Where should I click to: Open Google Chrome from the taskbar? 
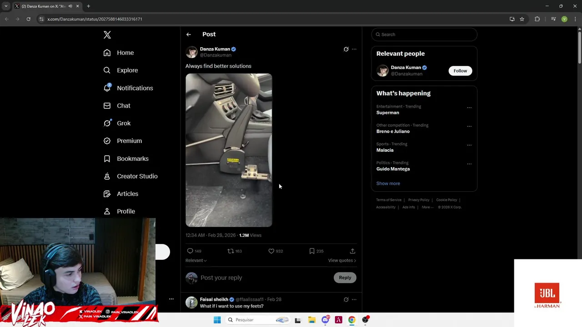point(351,320)
